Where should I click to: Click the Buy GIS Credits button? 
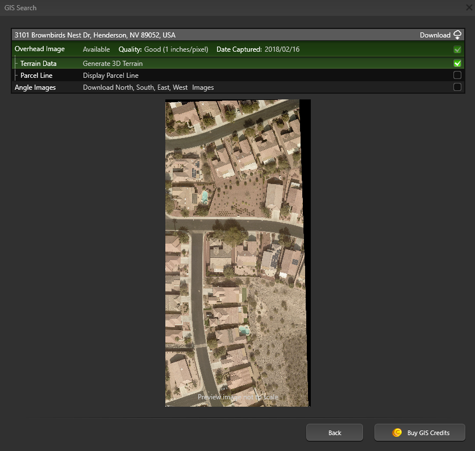pyautogui.click(x=419, y=432)
